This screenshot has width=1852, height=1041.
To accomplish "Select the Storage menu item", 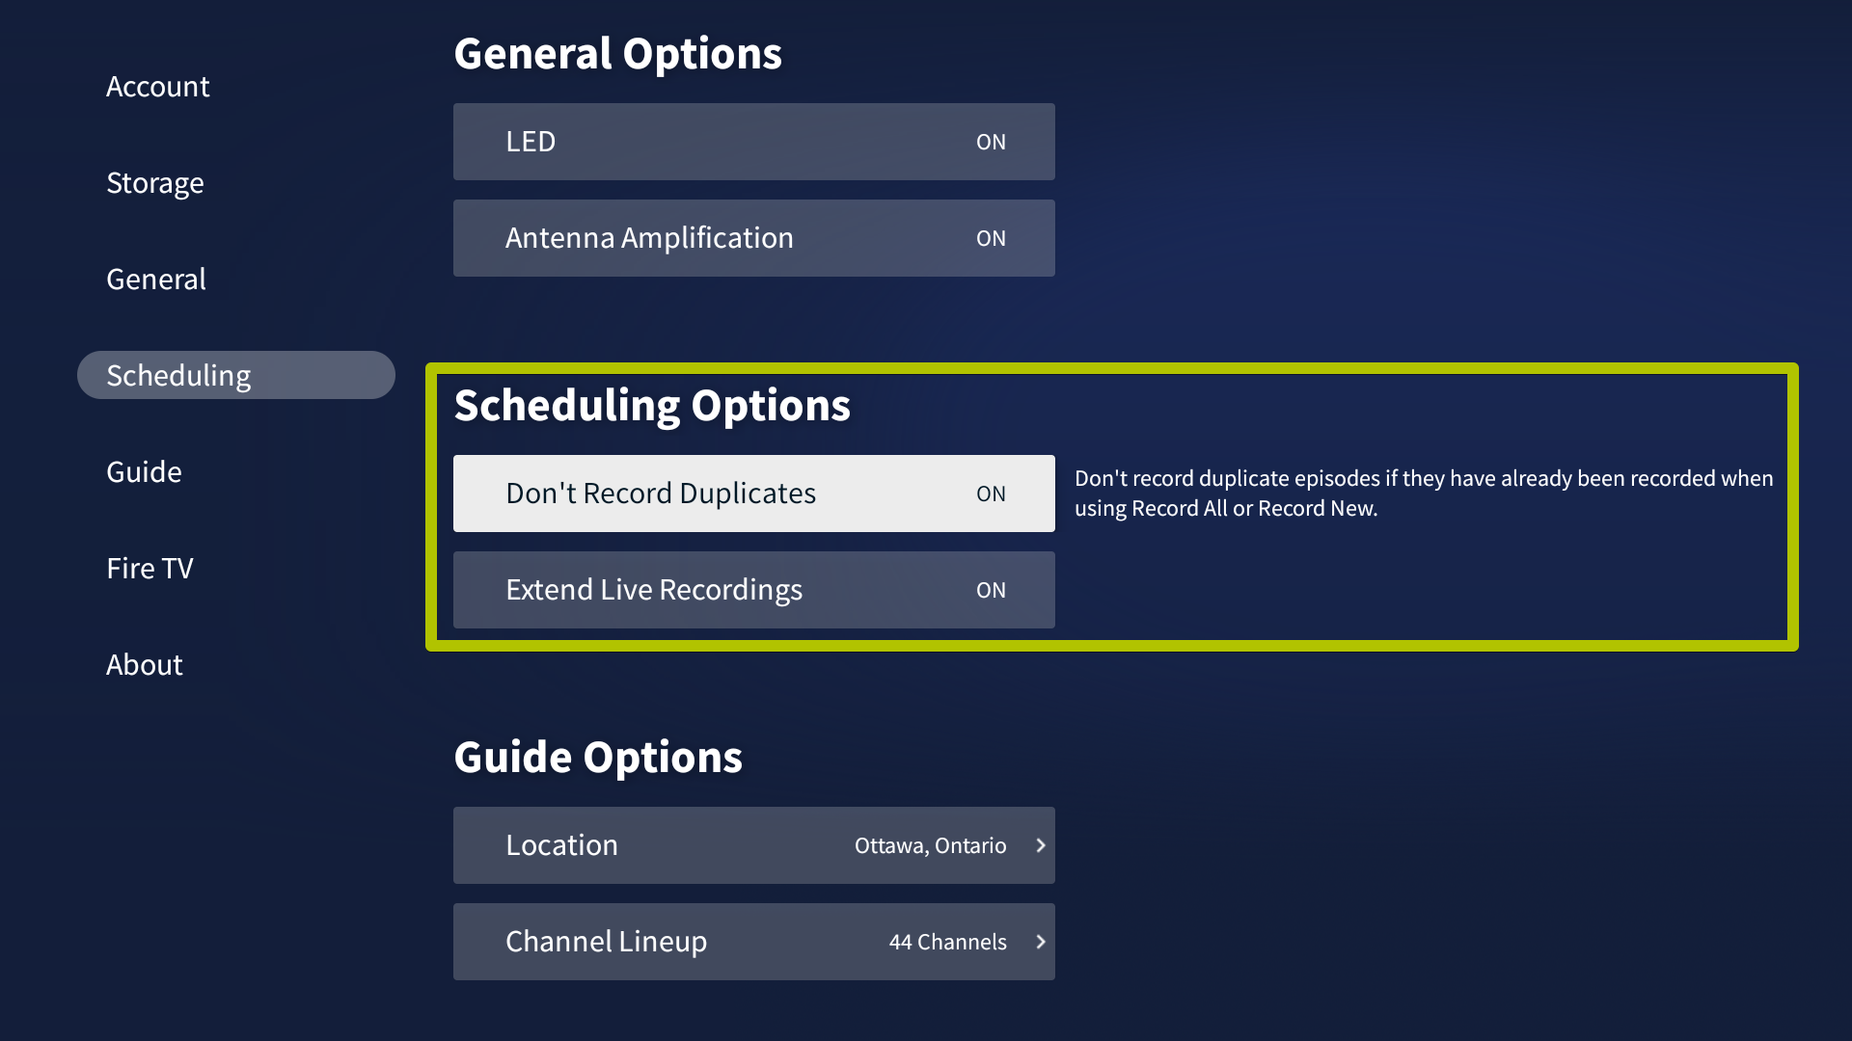I will click(155, 182).
